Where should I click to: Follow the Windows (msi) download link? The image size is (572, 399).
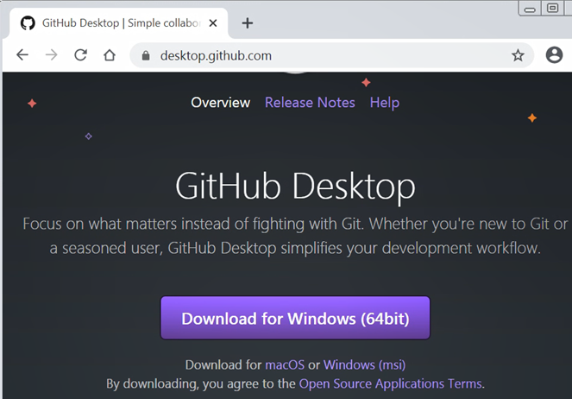pyautogui.click(x=364, y=364)
